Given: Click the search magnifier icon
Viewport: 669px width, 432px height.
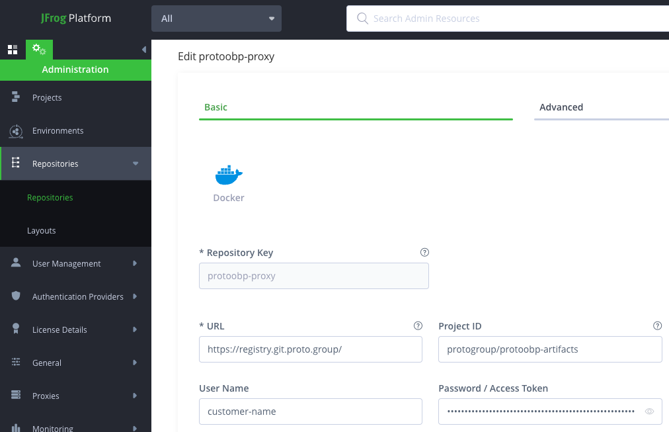Looking at the screenshot, I should click(x=362, y=19).
